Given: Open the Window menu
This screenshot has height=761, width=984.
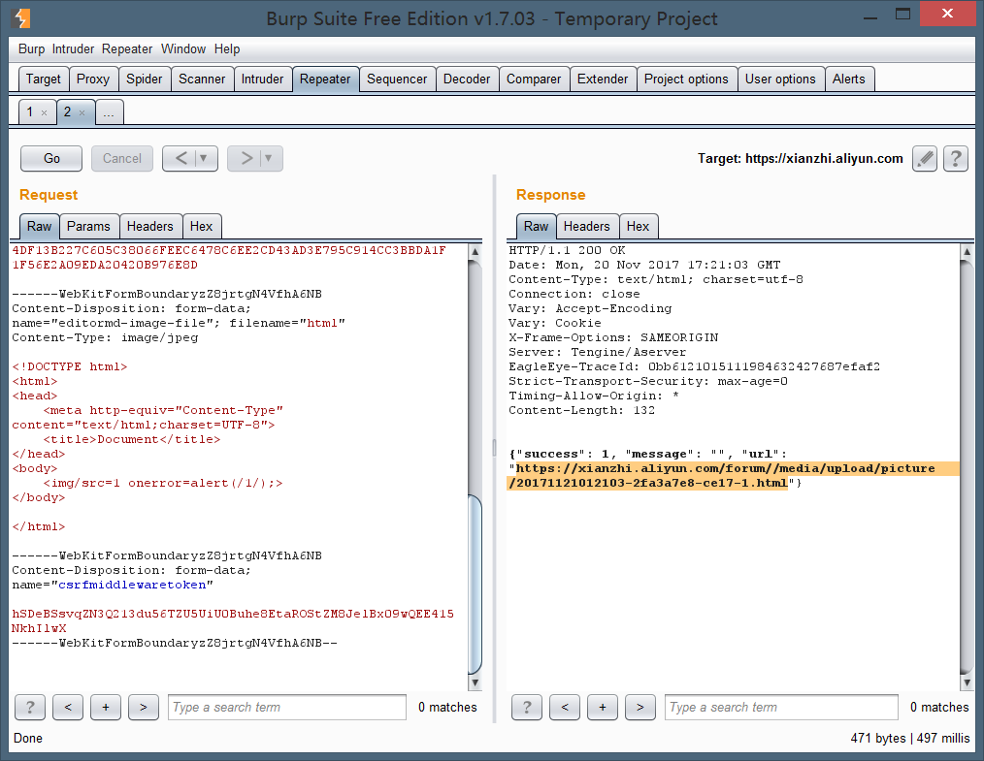Looking at the screenshot, I should click(183, 48).
